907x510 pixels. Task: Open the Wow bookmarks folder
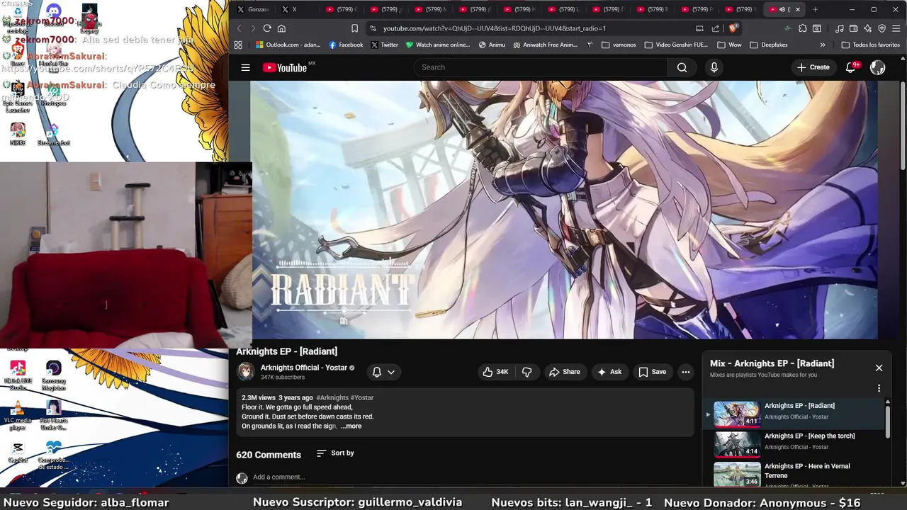tap(729, 45)
